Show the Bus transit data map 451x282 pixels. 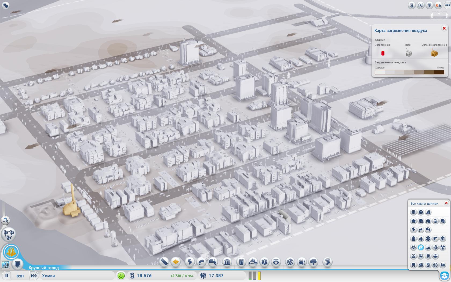click(x=413, y=256)
